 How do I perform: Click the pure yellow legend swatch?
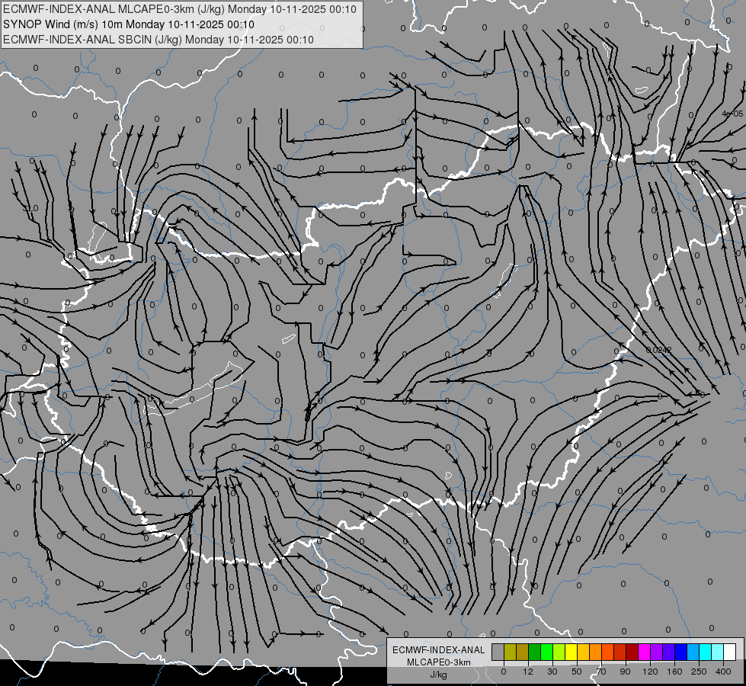571,652
